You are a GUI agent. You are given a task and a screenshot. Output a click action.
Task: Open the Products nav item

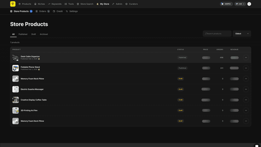(x=25, y=4)
